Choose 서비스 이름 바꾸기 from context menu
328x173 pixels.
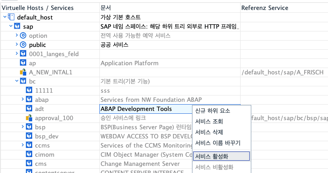(x=221, y=143)
